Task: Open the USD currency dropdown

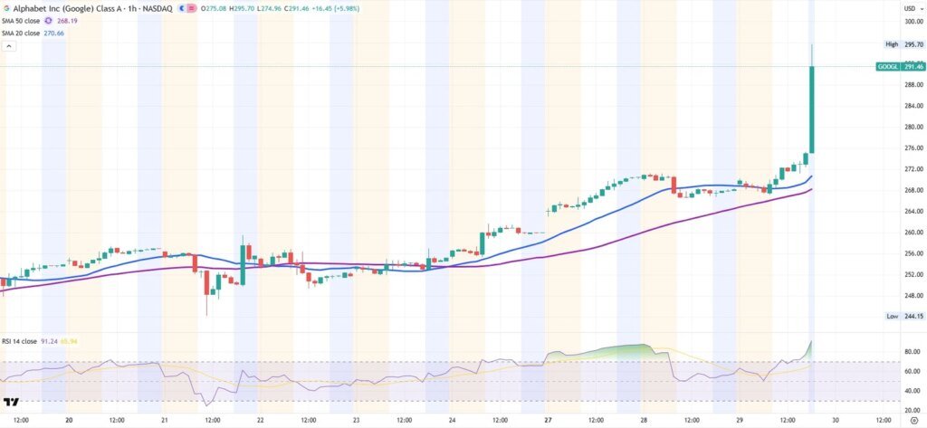Action: click(x=909, y=7)
